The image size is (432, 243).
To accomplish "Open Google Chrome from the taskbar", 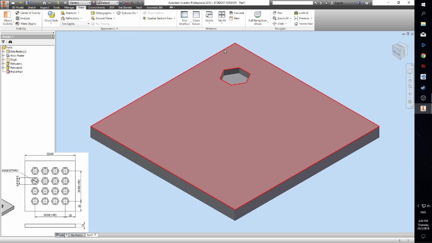I will coord(423,56).
